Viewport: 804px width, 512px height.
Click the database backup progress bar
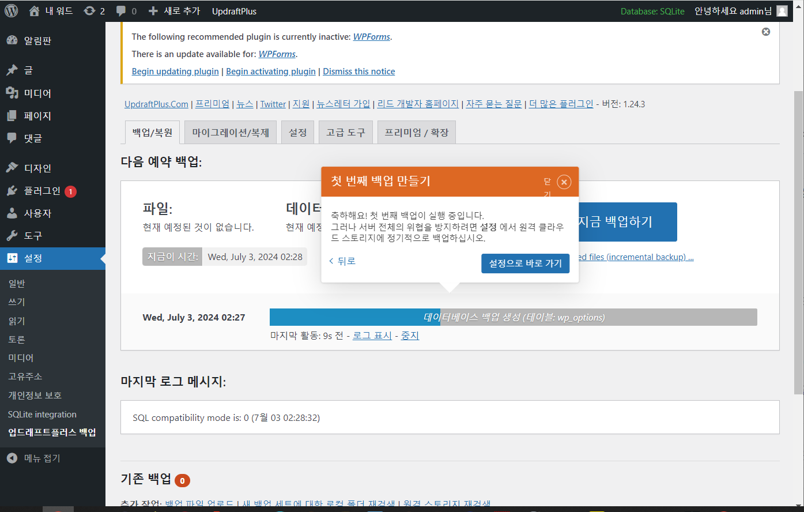pos(514,317)
